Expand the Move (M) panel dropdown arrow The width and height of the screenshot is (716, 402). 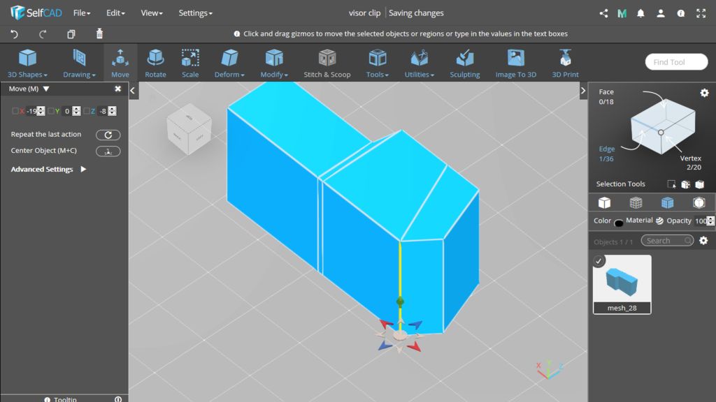46,89
